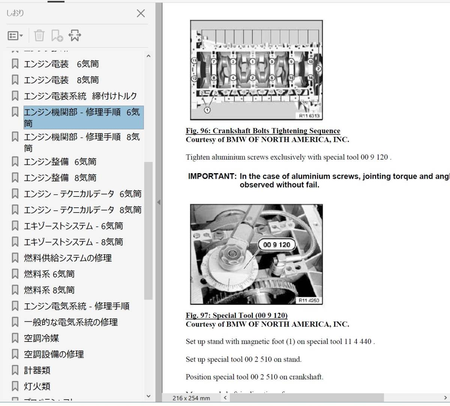This screenshot has width=450, height=406.
Task: Open bookmark 一般的な電気系統の修理
Action: click(70, 322)
